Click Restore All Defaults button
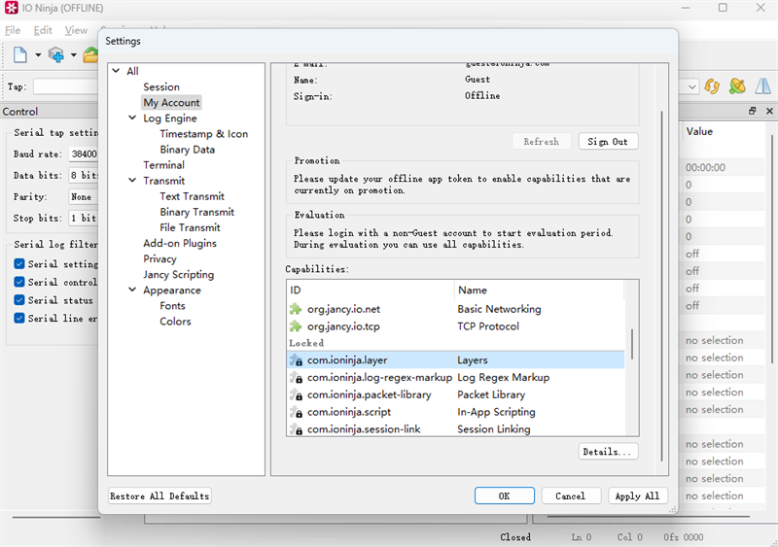Image resolution: width=778 pixels, height=547 pixels. 159,496
